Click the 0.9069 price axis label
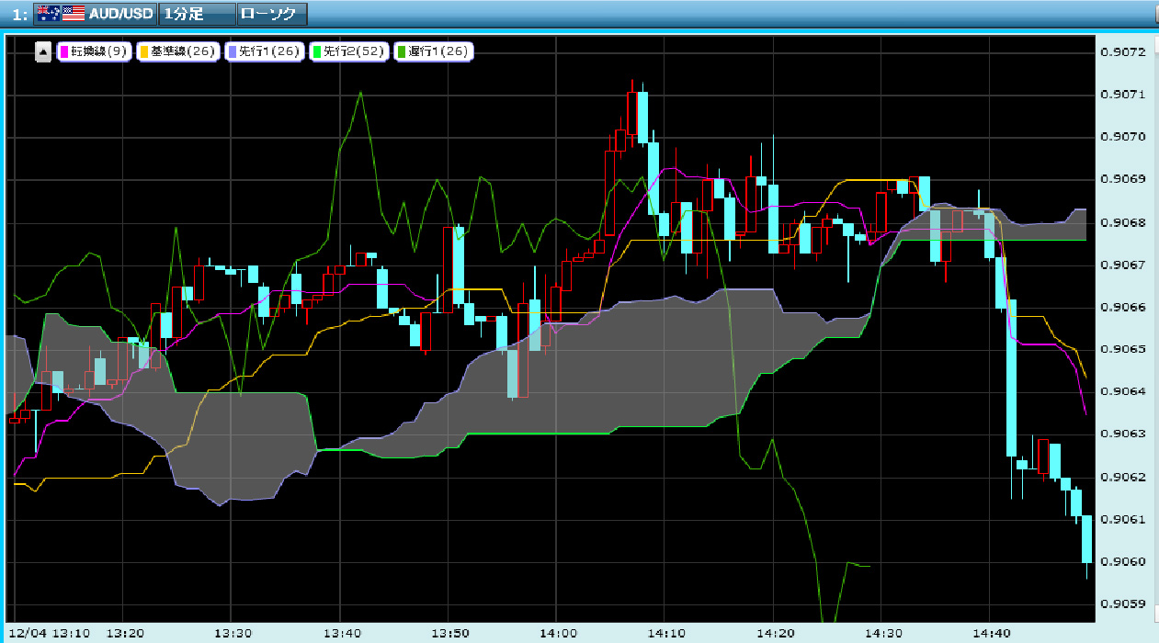This screenshot has width=1159, height=643. pos(1123,179)
